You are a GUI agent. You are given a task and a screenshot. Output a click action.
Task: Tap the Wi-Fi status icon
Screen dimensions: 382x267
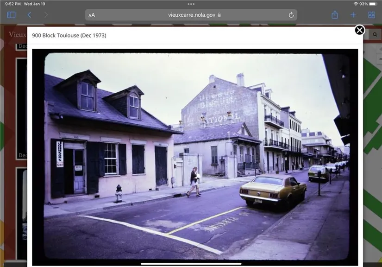[355, 4]
